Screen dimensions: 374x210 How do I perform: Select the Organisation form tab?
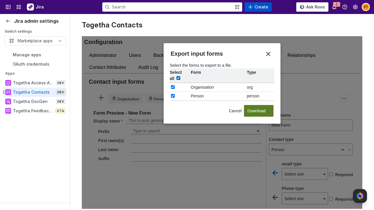126,99
